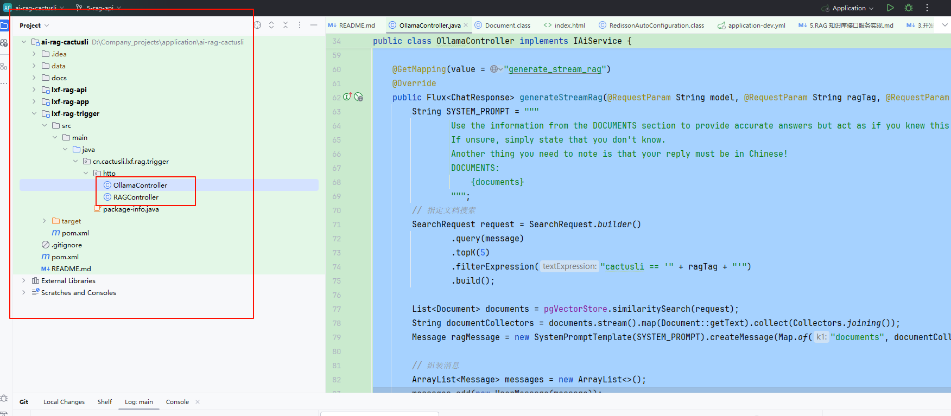Screen dimensions: 951x416
Task: Open the ai-rag-cactusli project dropdown
Action: [40, 8]
